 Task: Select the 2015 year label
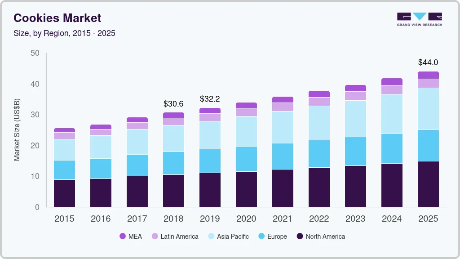pos(64,219)
